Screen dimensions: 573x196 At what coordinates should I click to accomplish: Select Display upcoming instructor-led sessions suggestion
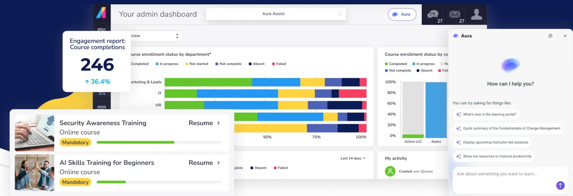coord(492,142)
